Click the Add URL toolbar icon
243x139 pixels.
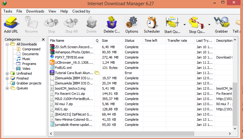[x=11, y=23]
